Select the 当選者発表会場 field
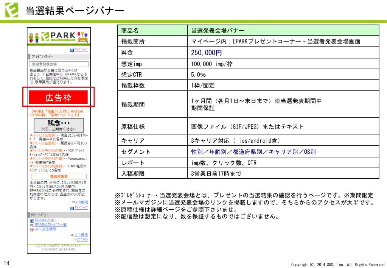The height and width of the screenshot is (268, 387). pyautogui.click(x=59, y=64)
